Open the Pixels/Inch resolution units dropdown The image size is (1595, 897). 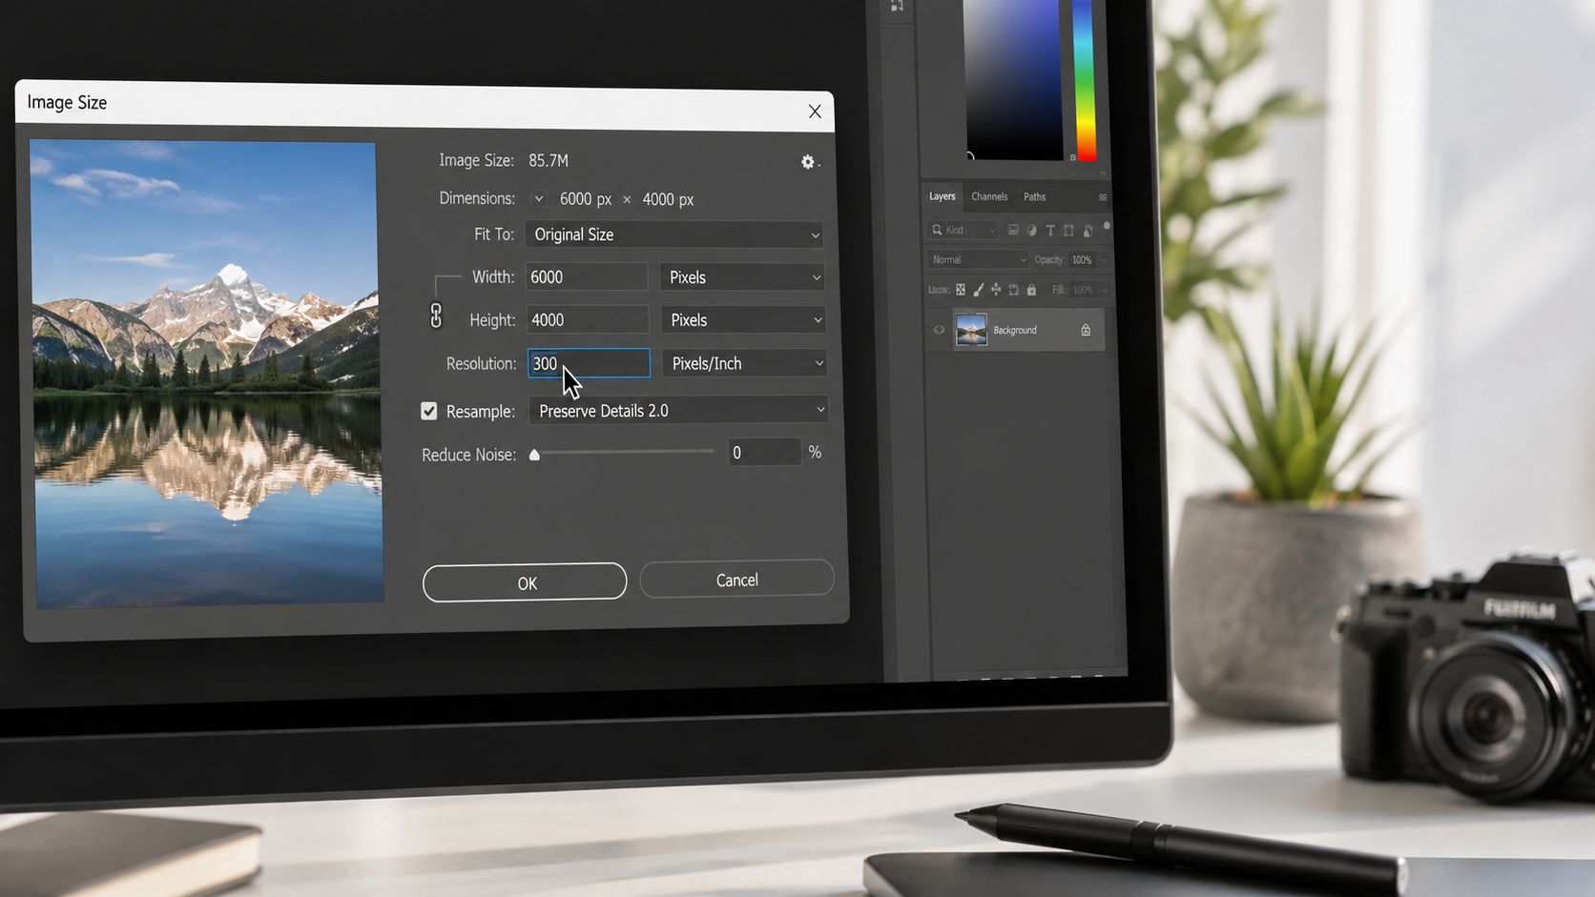(x=745, y=363)
